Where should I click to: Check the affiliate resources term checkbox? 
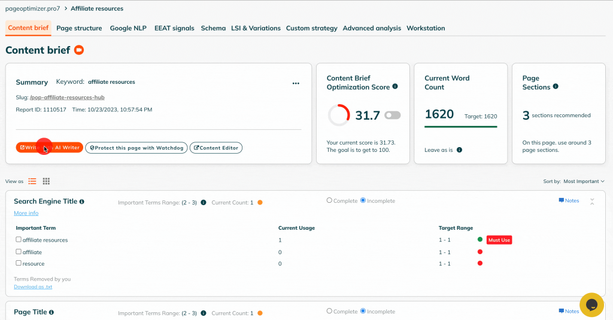19,239
